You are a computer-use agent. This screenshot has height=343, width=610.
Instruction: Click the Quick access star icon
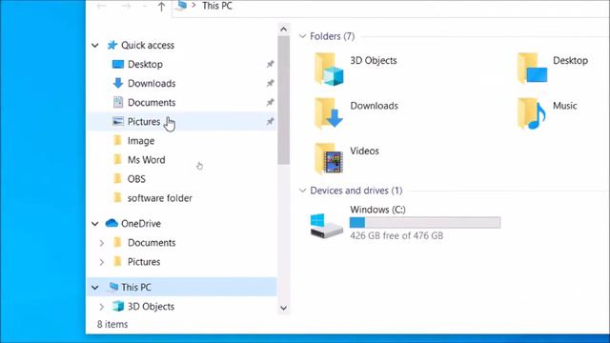[x=112, y=45]
